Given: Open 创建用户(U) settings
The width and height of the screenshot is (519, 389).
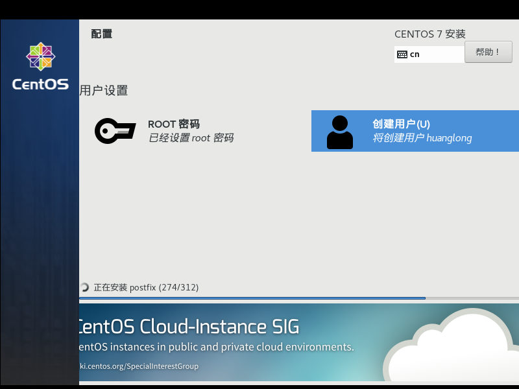Looking at the screenshot, I should (x=415, y=131).
